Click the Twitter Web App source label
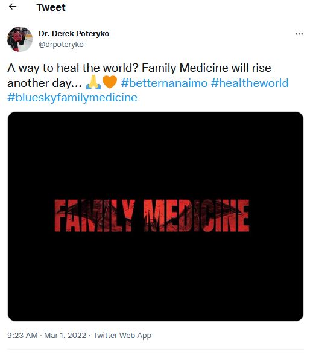The image size is (313, 355). click(x=122, y=335)
